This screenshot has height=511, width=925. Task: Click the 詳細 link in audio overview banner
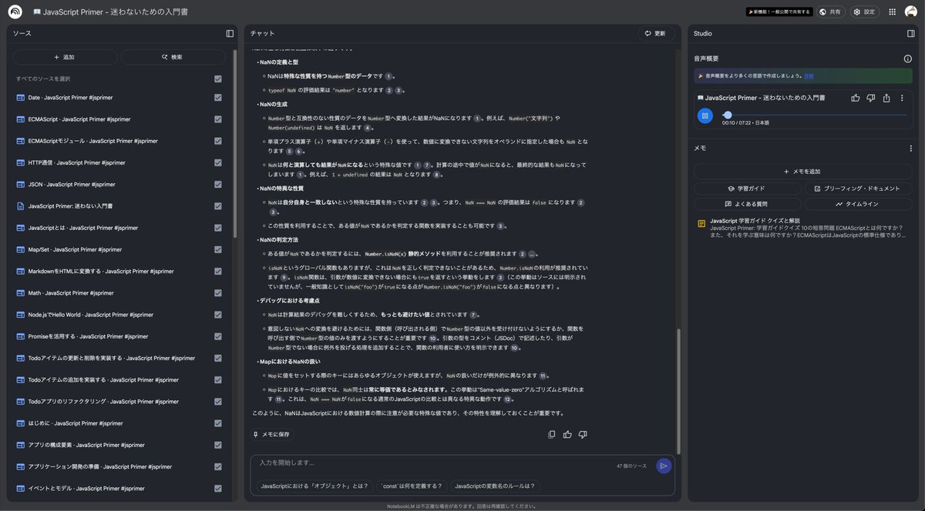809,76
